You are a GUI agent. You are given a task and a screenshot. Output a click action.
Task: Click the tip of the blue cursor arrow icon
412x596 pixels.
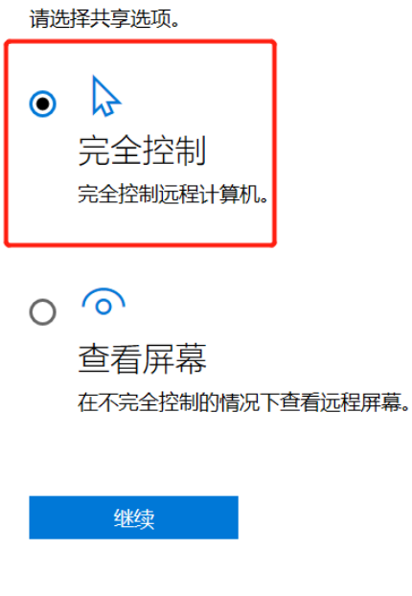[x=94, y=78]
